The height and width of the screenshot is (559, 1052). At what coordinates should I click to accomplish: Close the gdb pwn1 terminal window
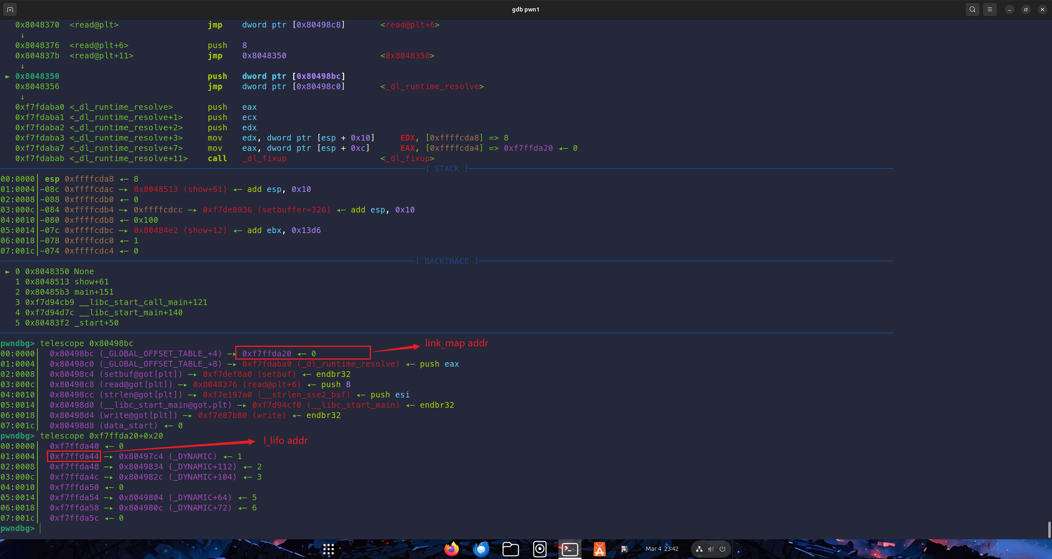click(x=1042, y=9)
